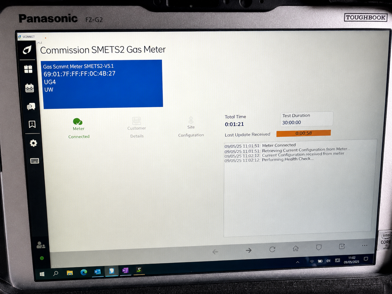The image size is (392, 294).
Task: Select the Customer Details step
Action: (x=137, y=128)
